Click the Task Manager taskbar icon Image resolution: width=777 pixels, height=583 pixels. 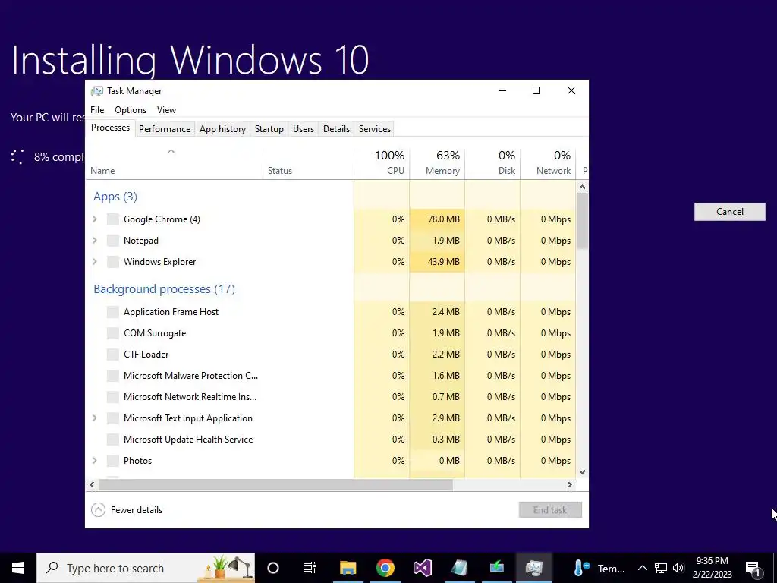pos(533,568)
